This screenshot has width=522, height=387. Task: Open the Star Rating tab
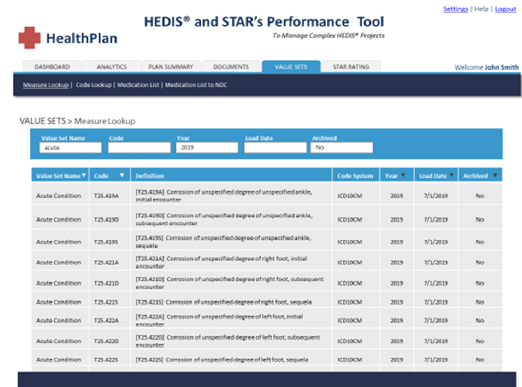[351, 67]
